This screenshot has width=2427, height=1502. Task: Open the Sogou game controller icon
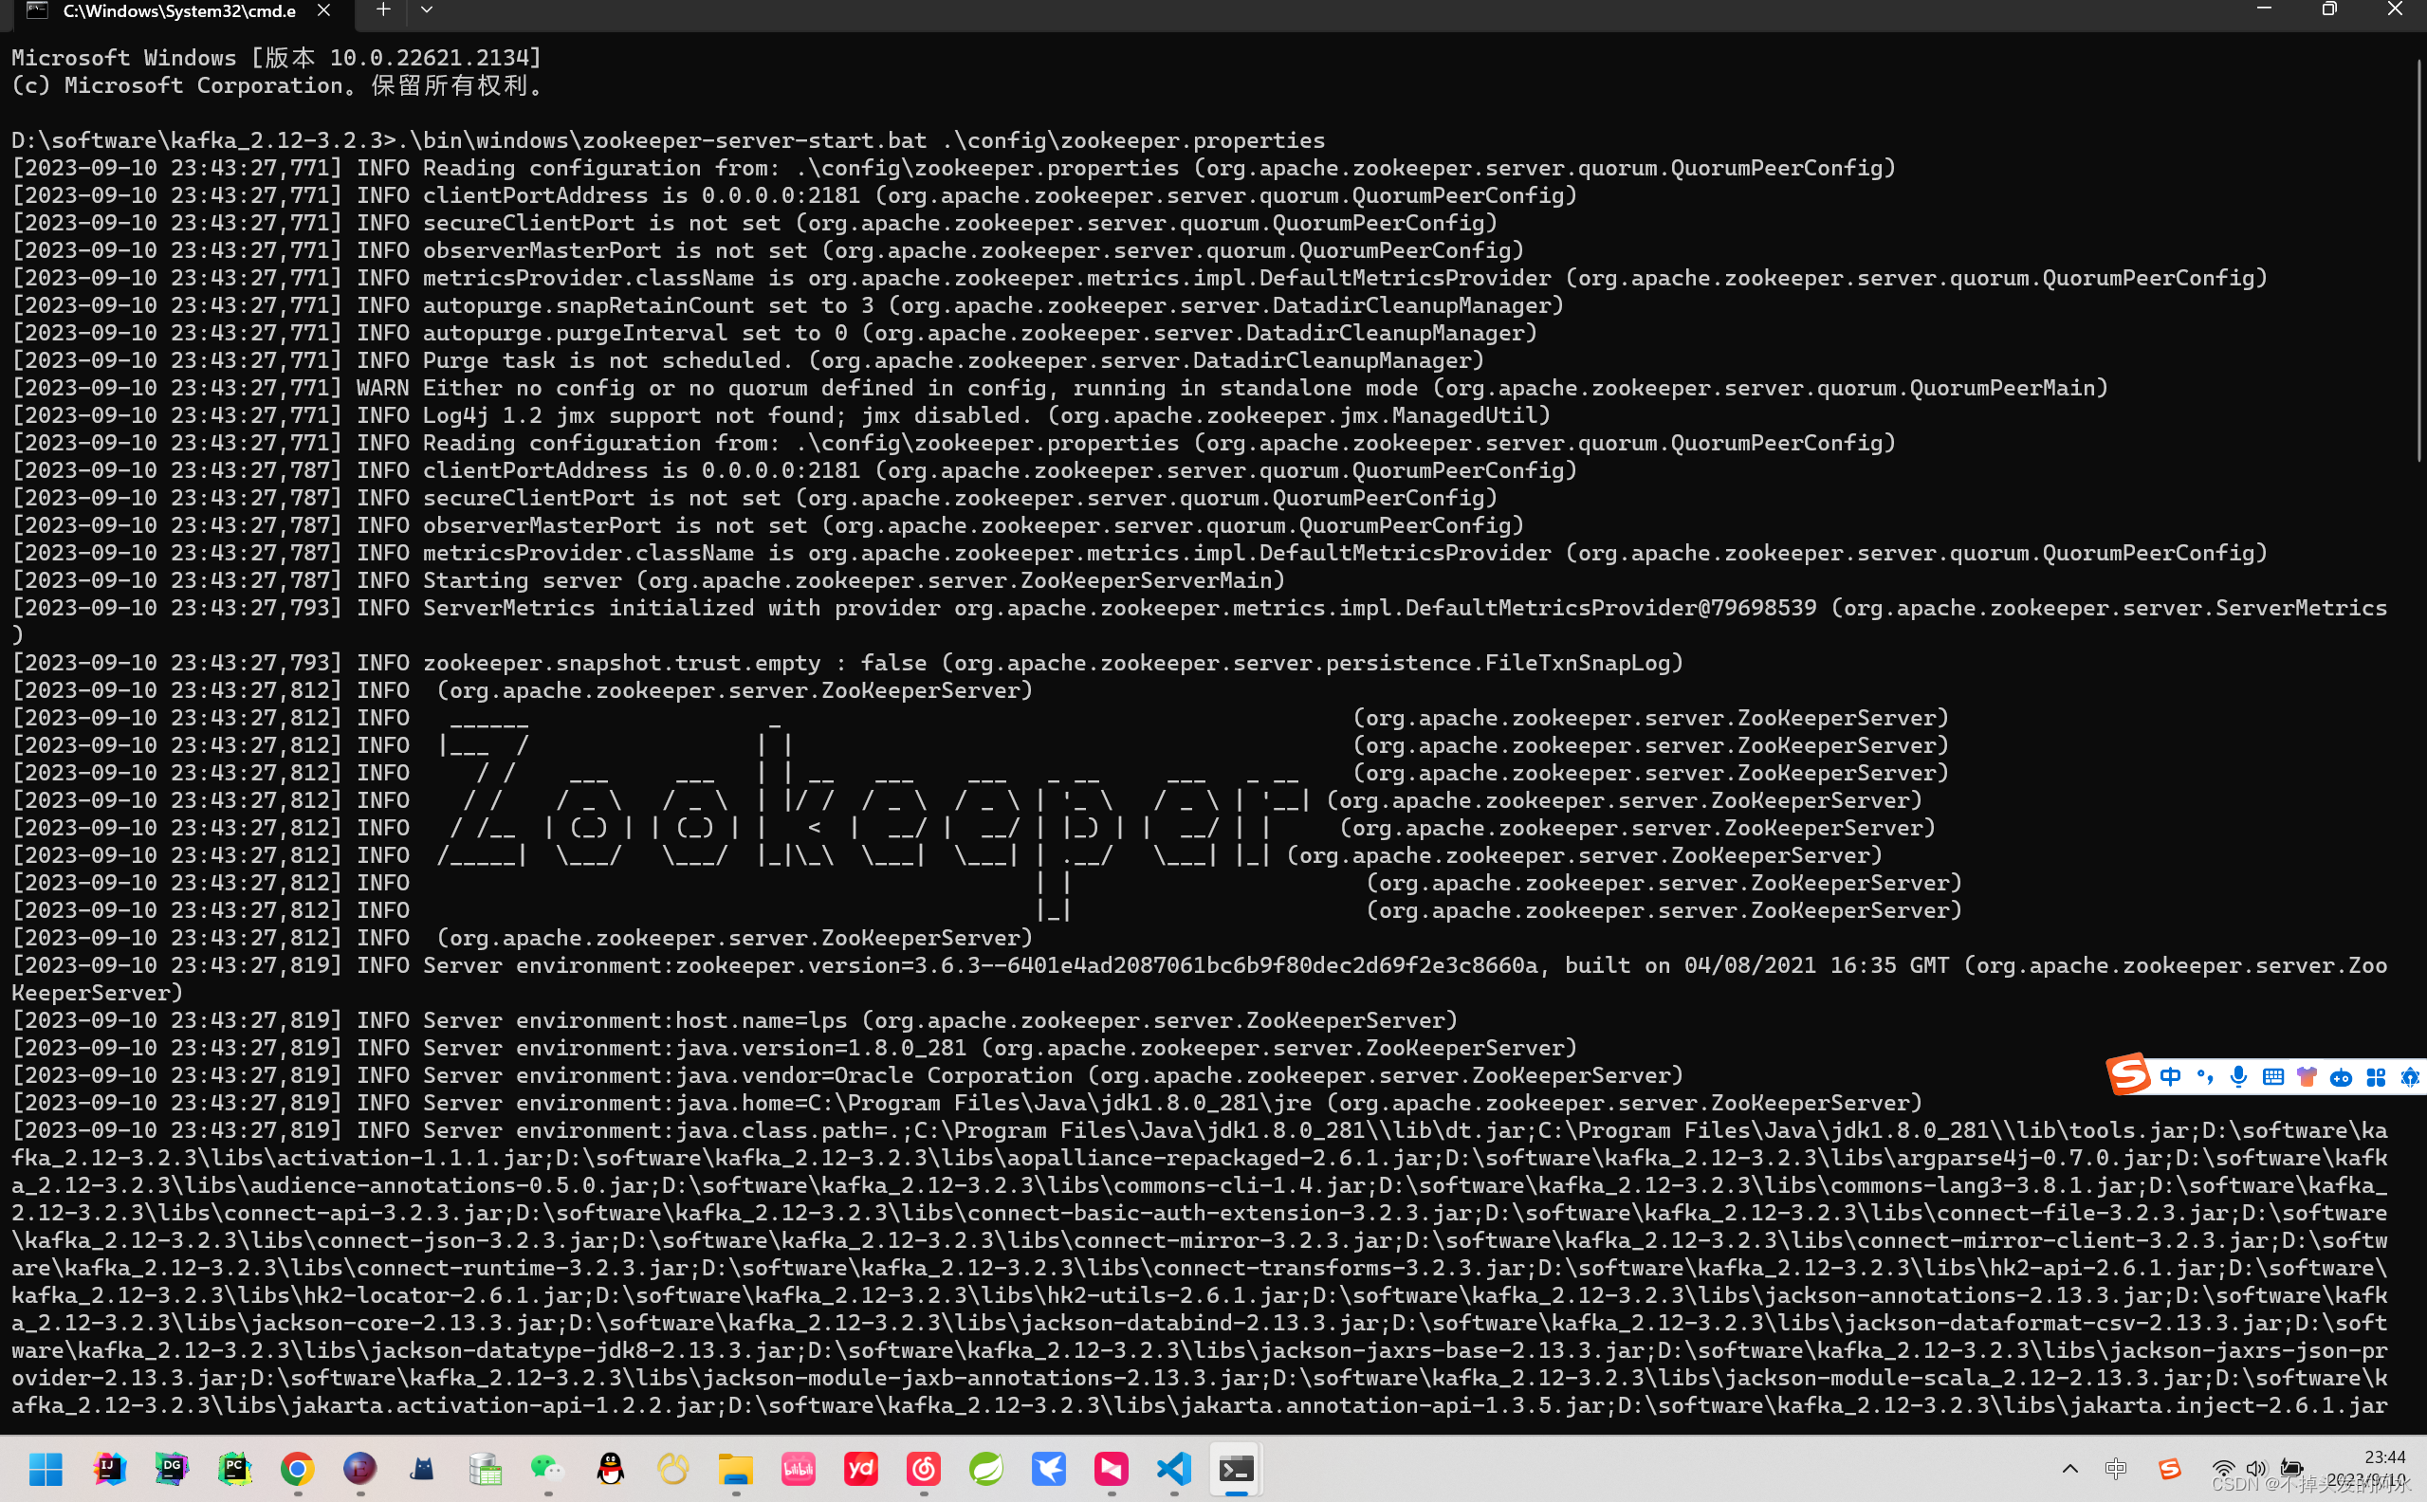tap(2342, 1077)
